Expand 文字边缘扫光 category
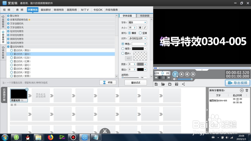The height and width of the screenshot is (141, 251). 8,23
